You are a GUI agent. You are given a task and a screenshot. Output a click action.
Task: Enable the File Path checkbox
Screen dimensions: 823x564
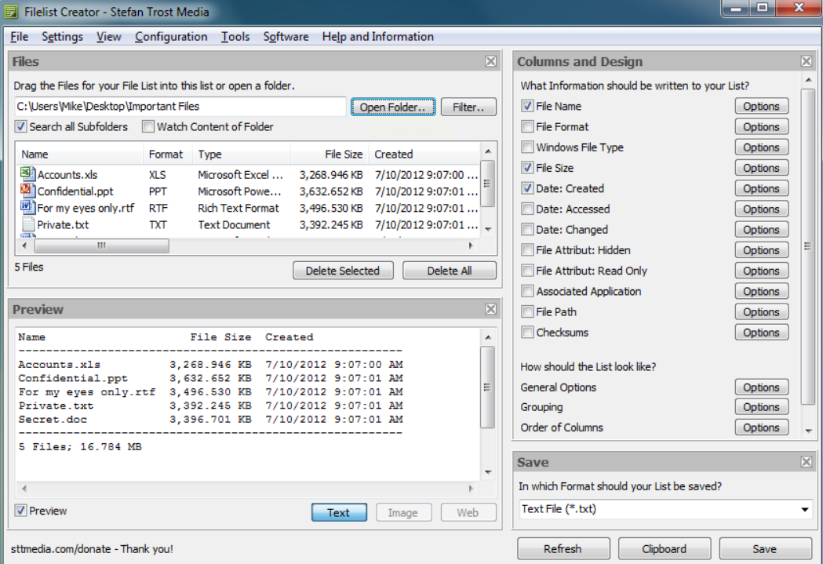(527, 311)
